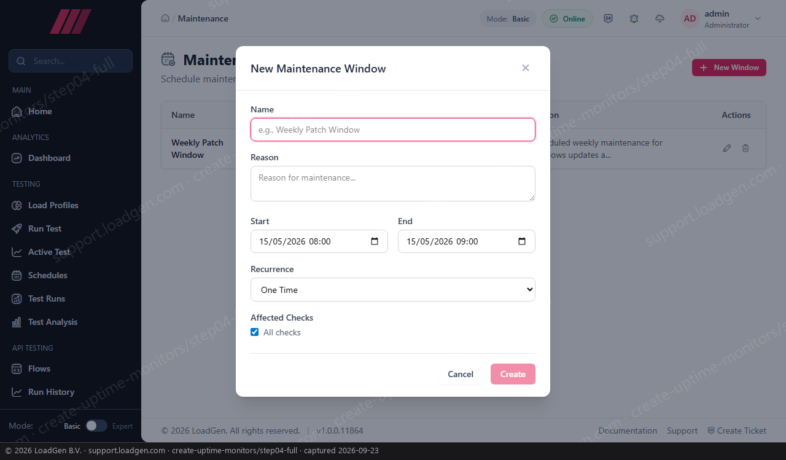This screenshot has height=460, width=786.
Task: Click the Mode: Basic badge in header
Action: [x=508, y=18]
